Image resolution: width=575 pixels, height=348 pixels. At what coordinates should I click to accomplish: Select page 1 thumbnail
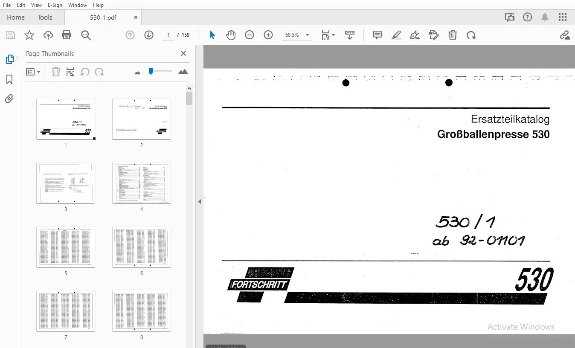pos(66,119)
